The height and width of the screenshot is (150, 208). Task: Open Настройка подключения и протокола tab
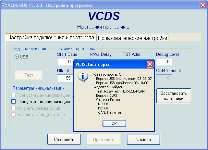pyautogui.click(x=51, y=38)
